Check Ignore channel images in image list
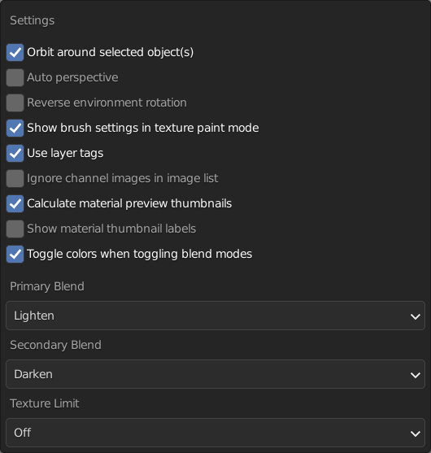The image size is (431, 453). 15,179
